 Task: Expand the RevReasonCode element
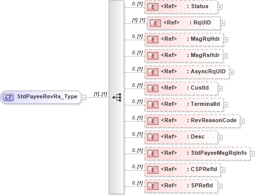pyautogui.click(x=242, y=121)
